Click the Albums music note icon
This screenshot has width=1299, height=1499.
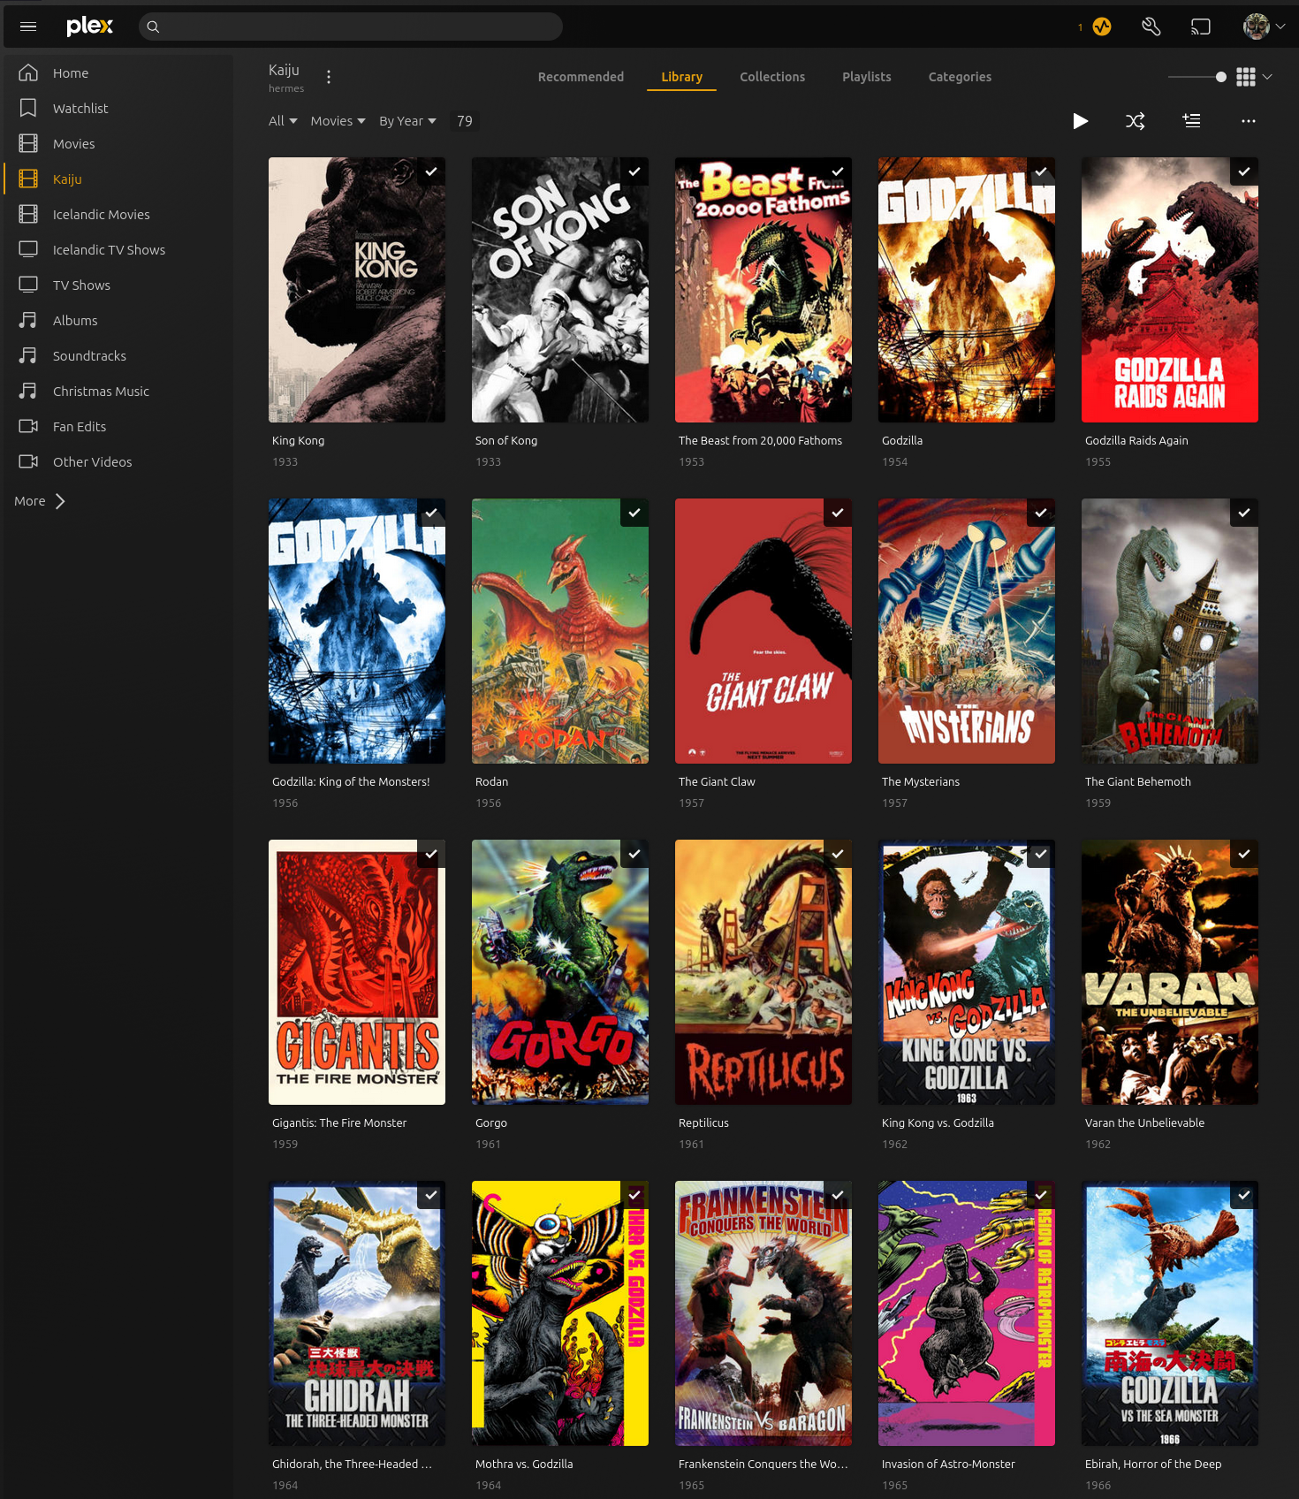click(28, 320)
